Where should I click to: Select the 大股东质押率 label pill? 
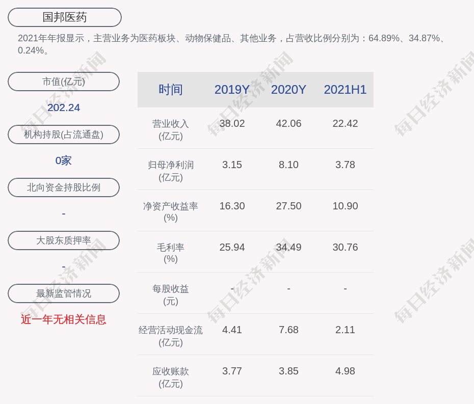(x=64, y=240)
